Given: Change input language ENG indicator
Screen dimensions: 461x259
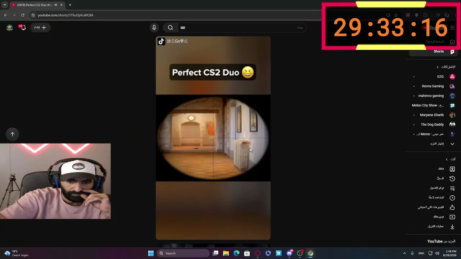Looking at the screenshot, I should tap(421, 253).
